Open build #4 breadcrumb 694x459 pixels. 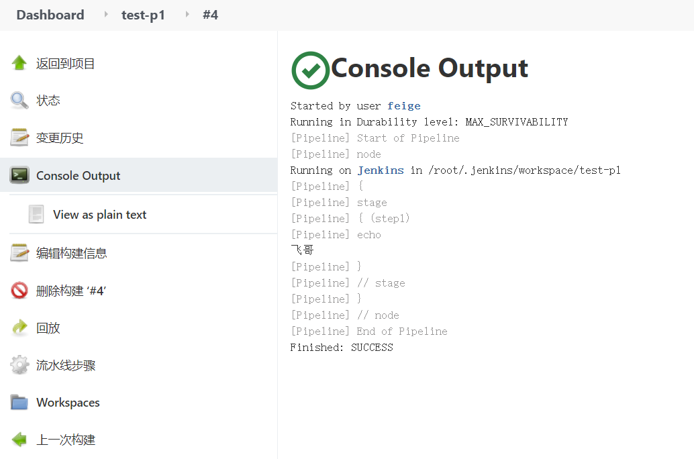pyautogui.click(x=210, y=15)
